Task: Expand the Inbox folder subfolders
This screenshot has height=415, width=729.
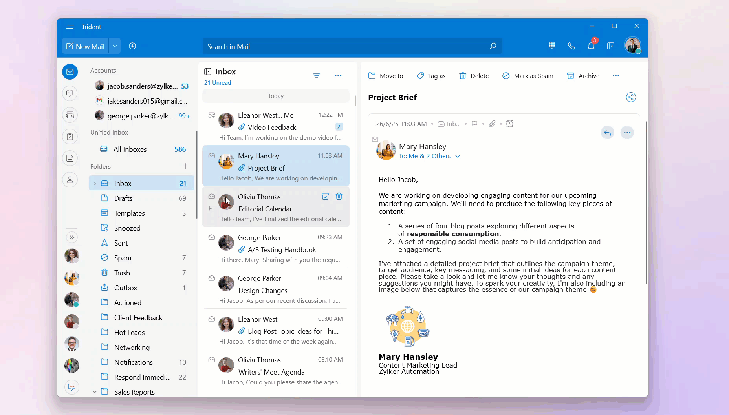Action: pyautogui.click(x=95, y=183)
